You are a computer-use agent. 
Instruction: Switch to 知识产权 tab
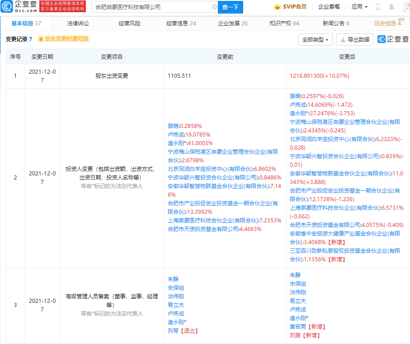pos(284,23)
